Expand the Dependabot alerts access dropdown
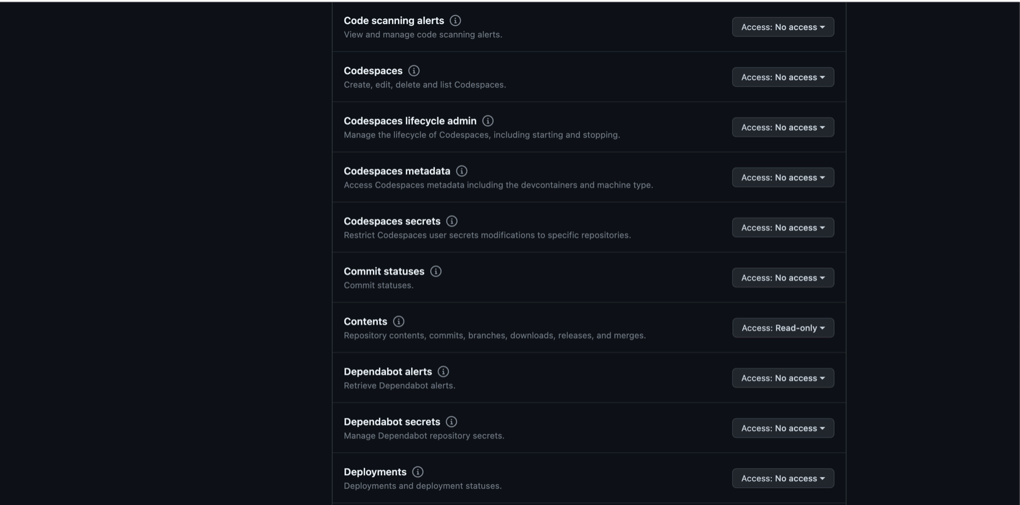Image resolution: width=1020 pixels, height=505 pixels. coord(783,378)
